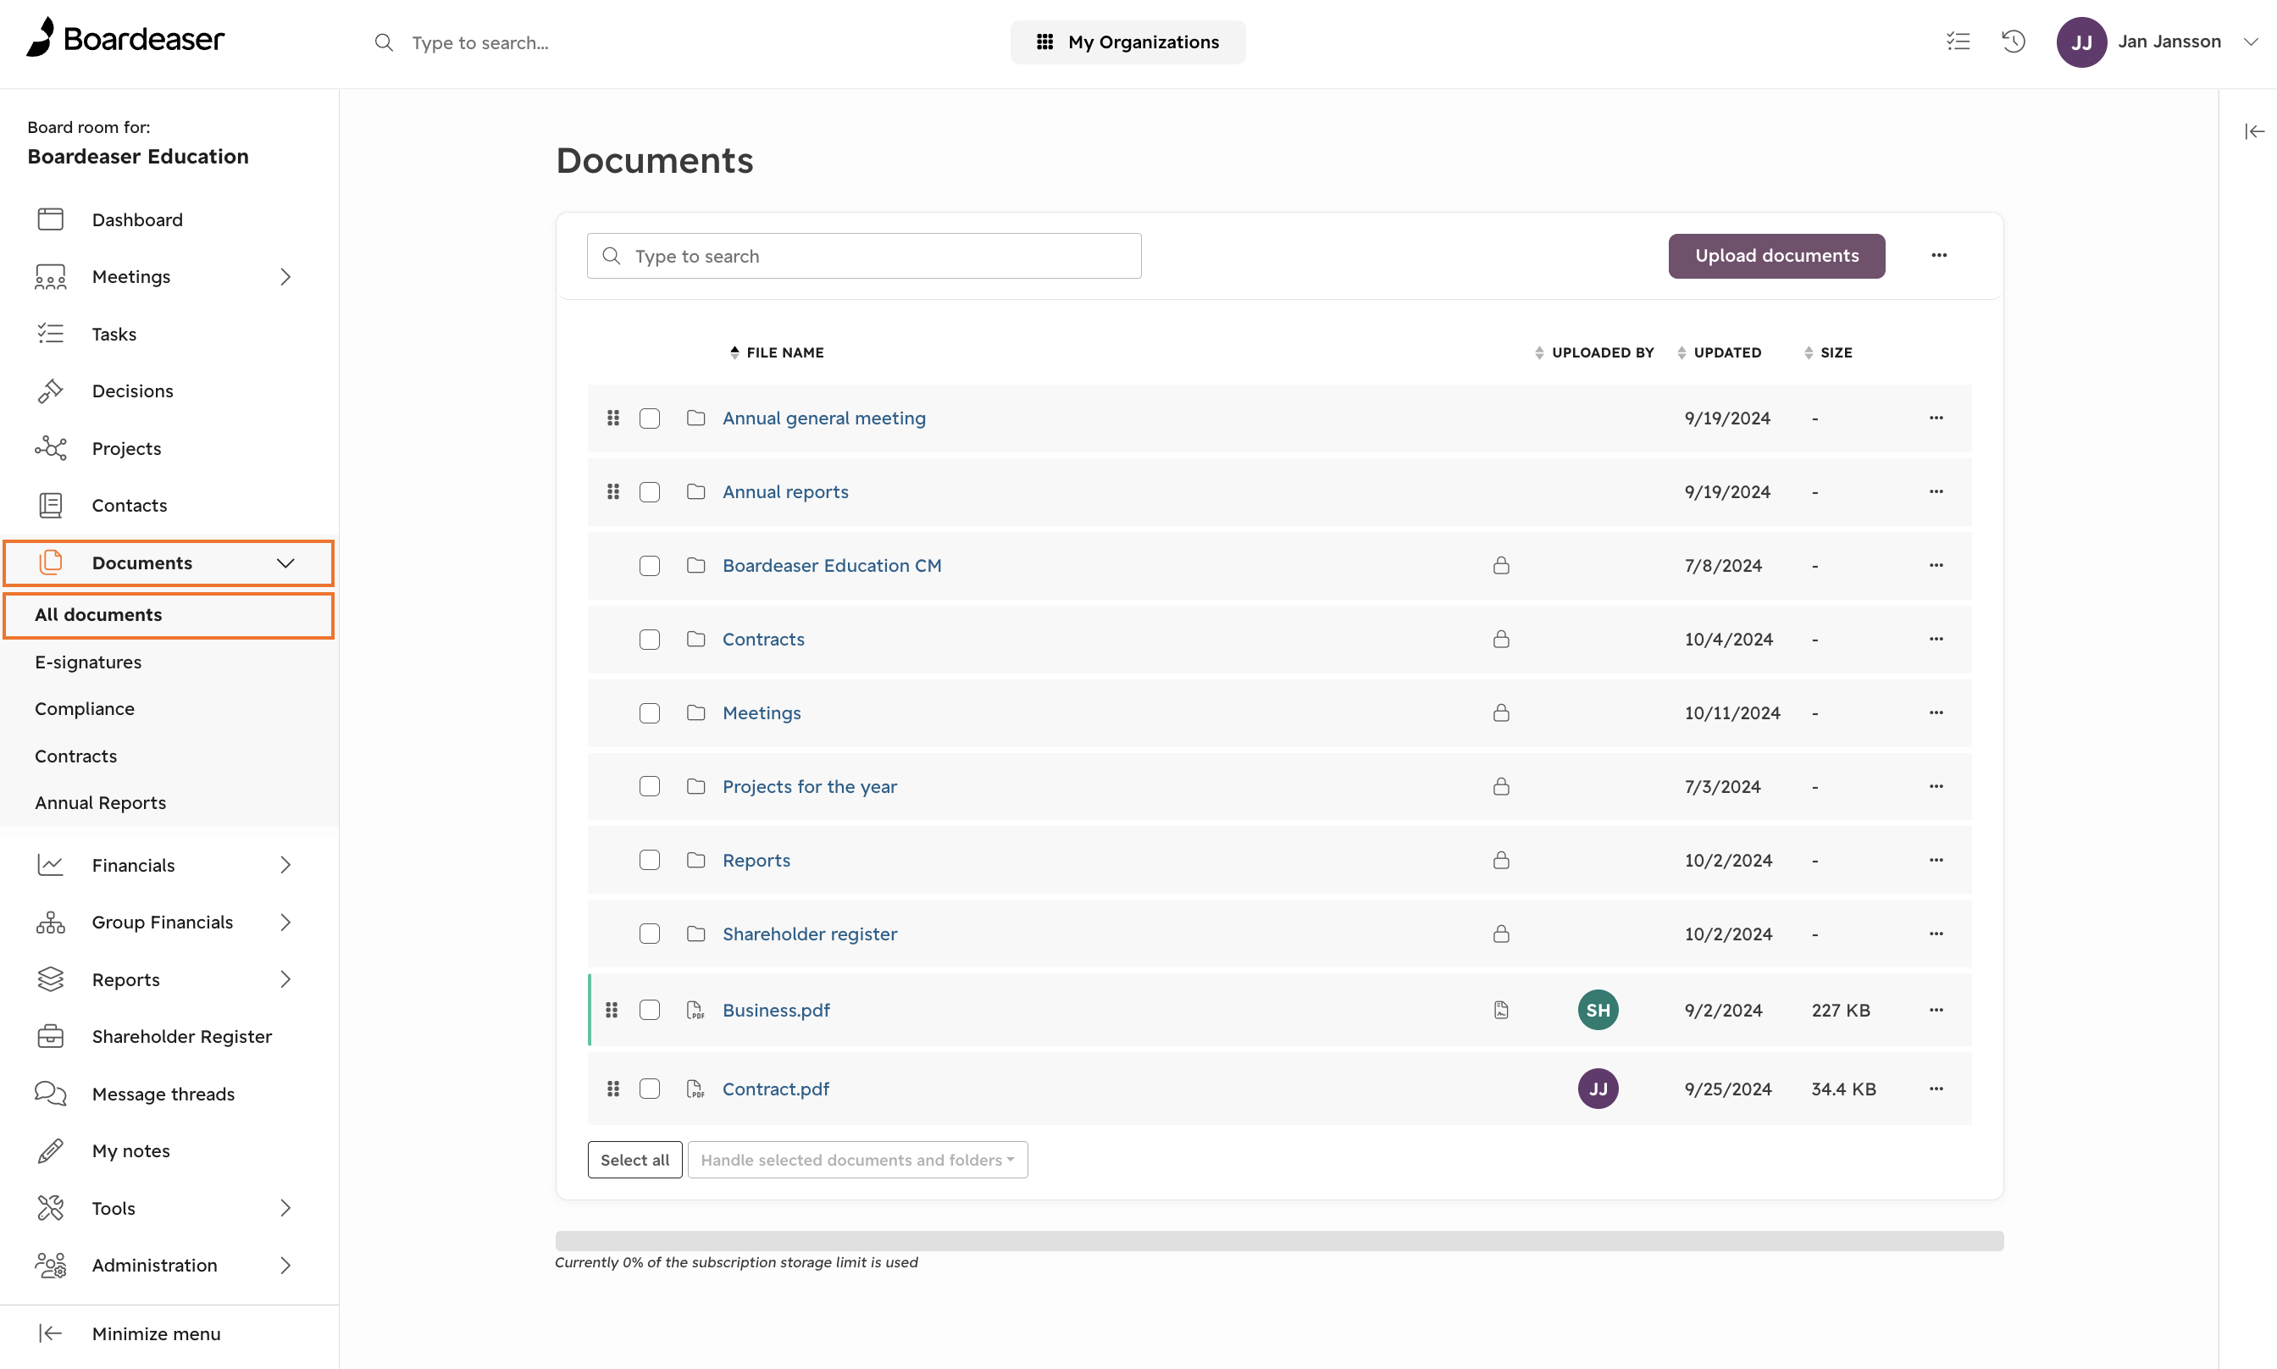
Task: Open row options for Contract.pdf
Action: [1936, 1089]
